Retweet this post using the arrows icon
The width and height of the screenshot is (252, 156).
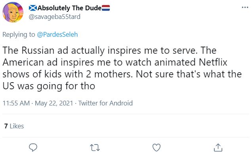[95, 148]
